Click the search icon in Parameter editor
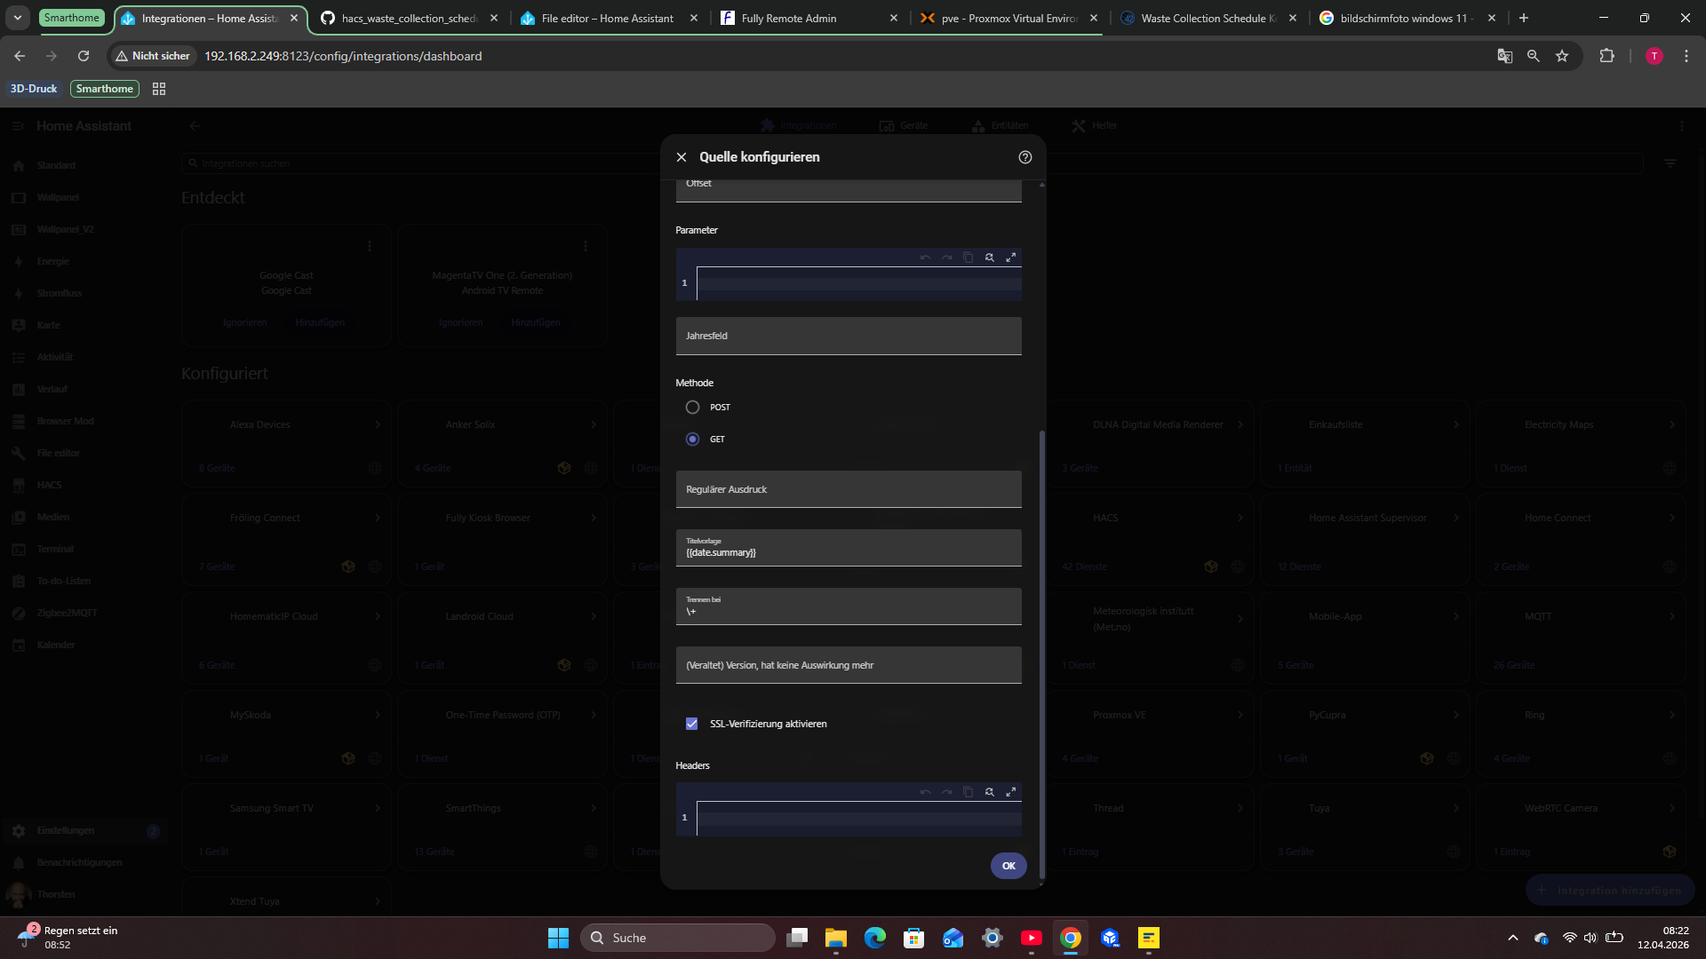The image size is (1706, 959). point(989,258)
